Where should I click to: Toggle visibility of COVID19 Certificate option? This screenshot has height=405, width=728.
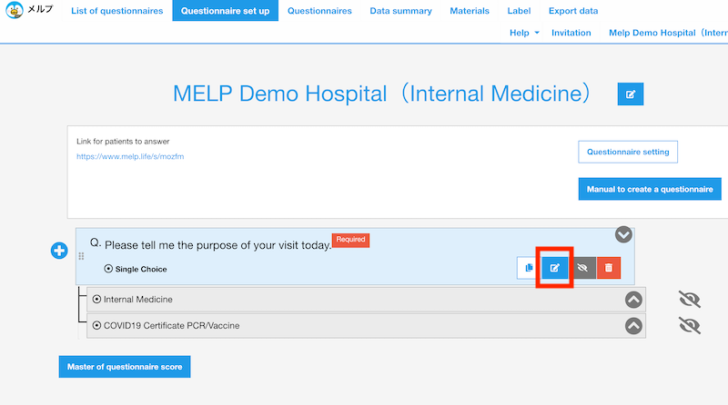(690, 326)
